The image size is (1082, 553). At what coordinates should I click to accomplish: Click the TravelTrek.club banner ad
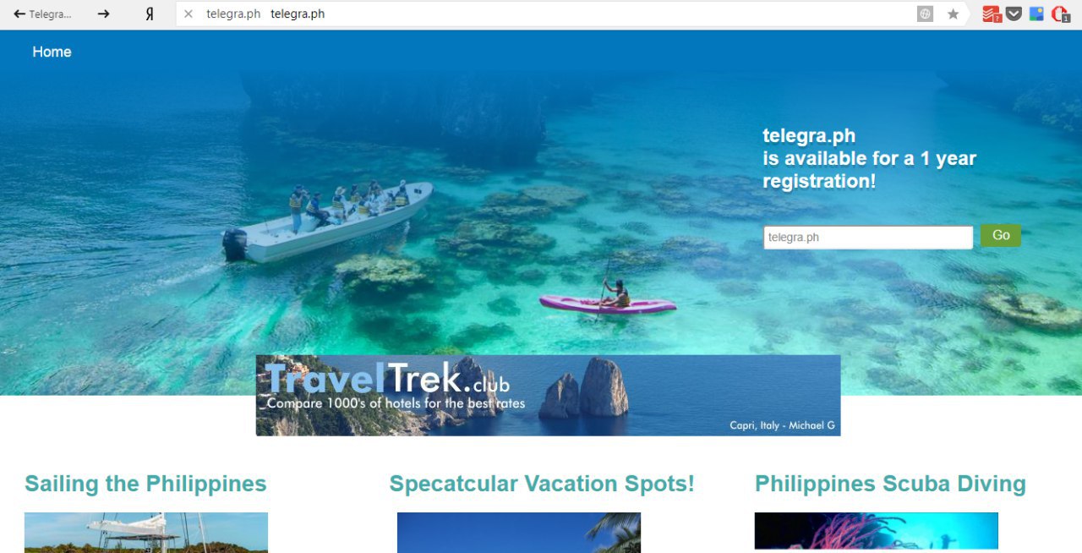(x=548, y=395)
